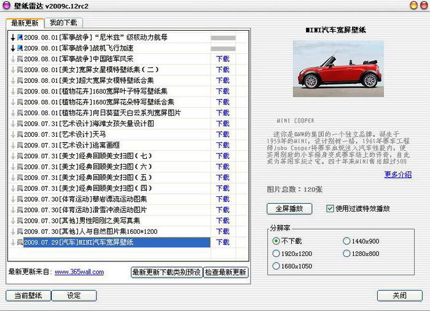Screen dimensions: 430x311
Task: Click the progress bar for 尼米兹级核动力航母
Action: pyautogui.click(x=223, y=38)
